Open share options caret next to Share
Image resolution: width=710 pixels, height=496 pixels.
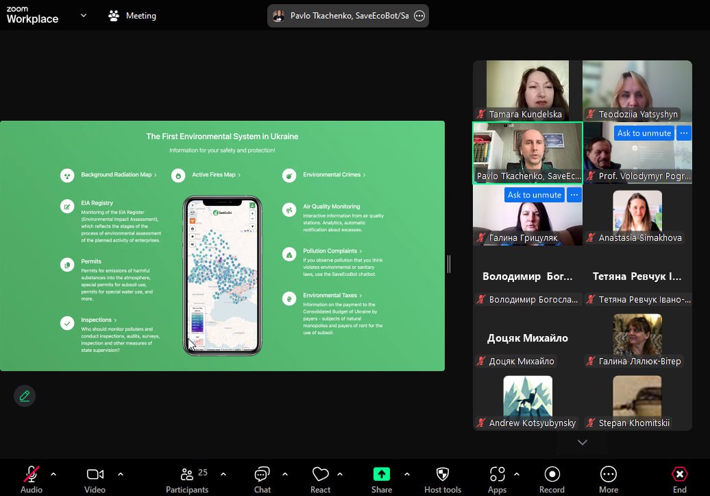click(x=407, y=474)
